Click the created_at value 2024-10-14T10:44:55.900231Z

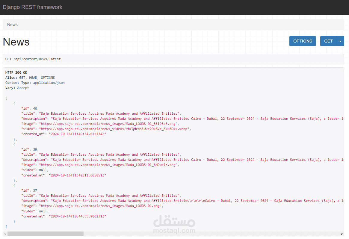[x=78, y=216]
